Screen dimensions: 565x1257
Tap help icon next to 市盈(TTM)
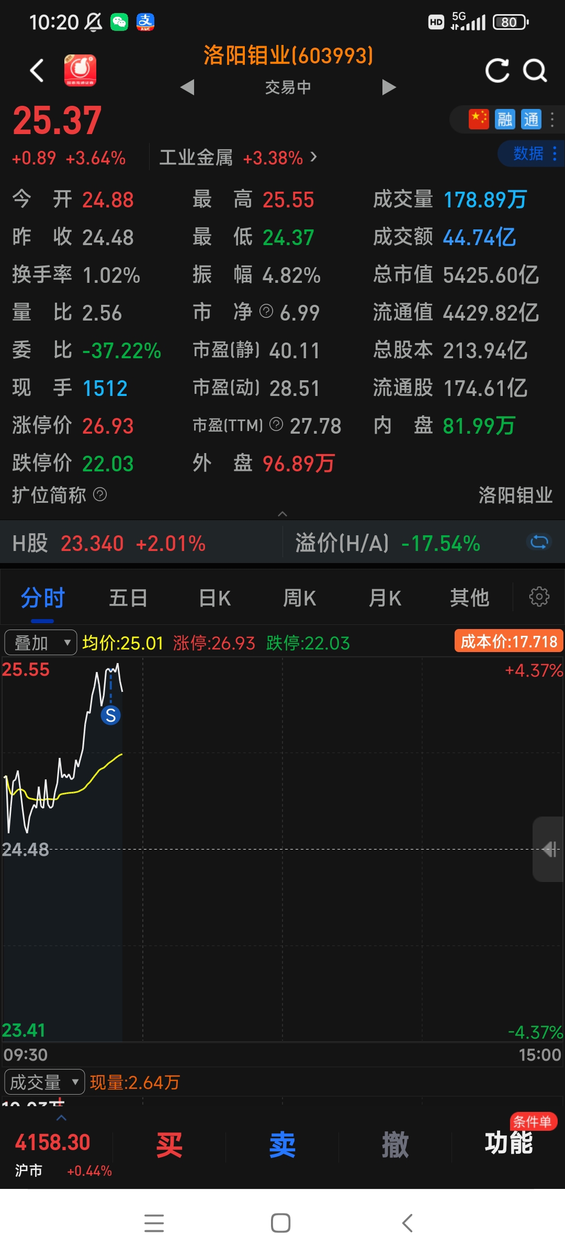pos(276,424)
